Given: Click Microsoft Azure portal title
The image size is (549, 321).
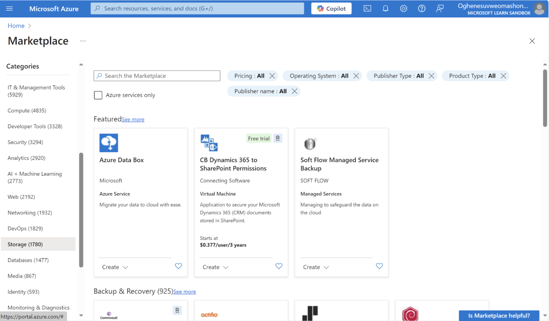Looking at the screenshot, I should tap(54, 9).
